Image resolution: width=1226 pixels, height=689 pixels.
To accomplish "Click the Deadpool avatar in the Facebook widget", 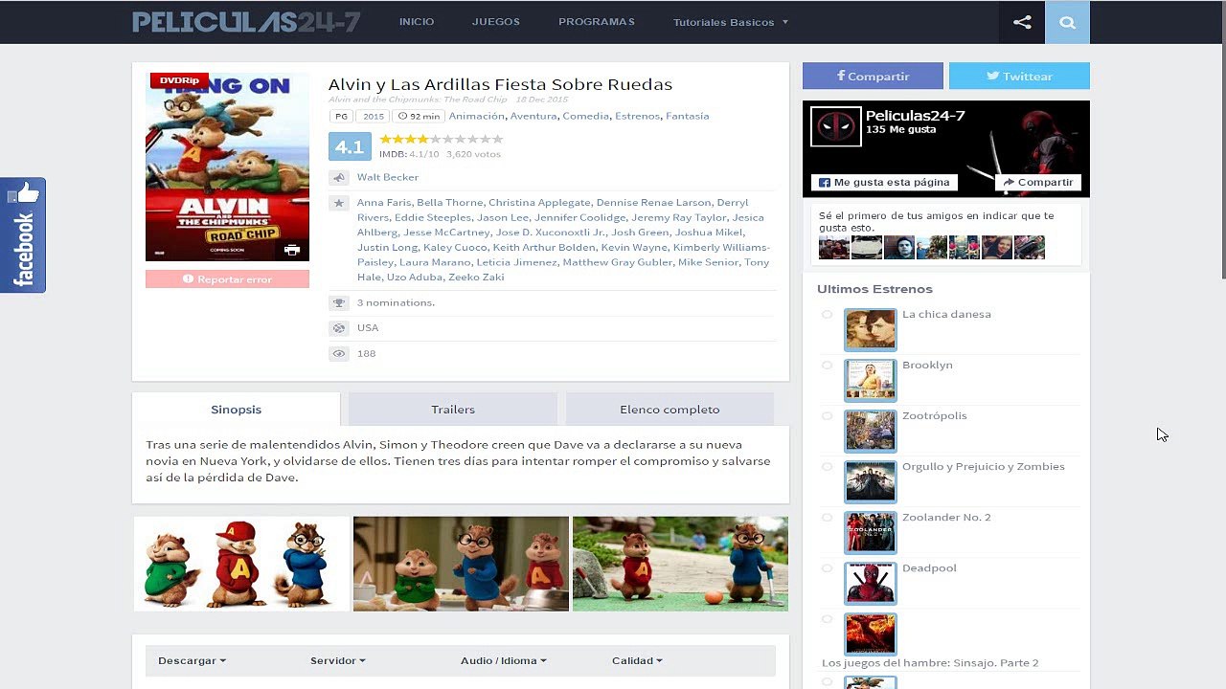I will click(836, 126).
